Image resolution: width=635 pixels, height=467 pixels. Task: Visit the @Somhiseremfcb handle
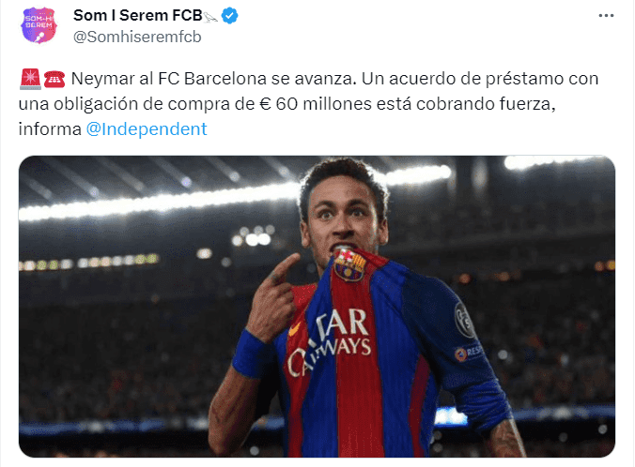137,37
